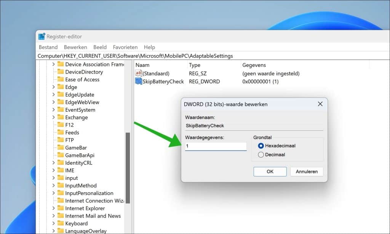
Task: Select the GameBar folder icon
Action: coord(61,147)
